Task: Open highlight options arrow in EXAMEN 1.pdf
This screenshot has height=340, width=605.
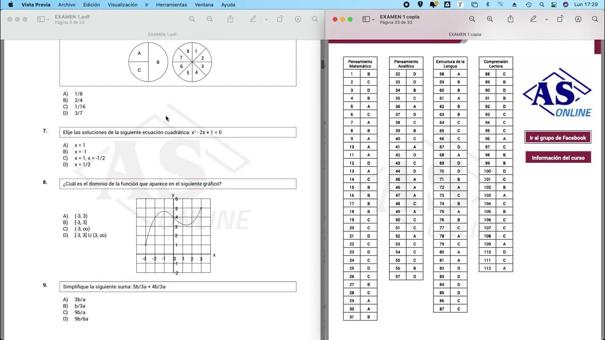Action: pyautogui.click(x=266, y=19)
